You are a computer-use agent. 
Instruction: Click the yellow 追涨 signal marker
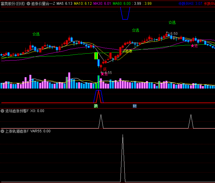(127, 51)
